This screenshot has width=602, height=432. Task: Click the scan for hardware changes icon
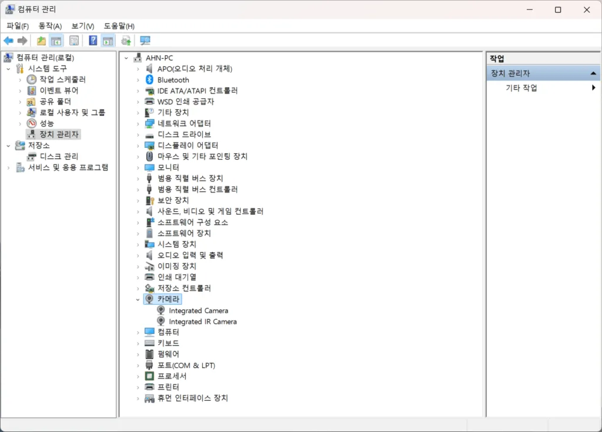[145, 41]
